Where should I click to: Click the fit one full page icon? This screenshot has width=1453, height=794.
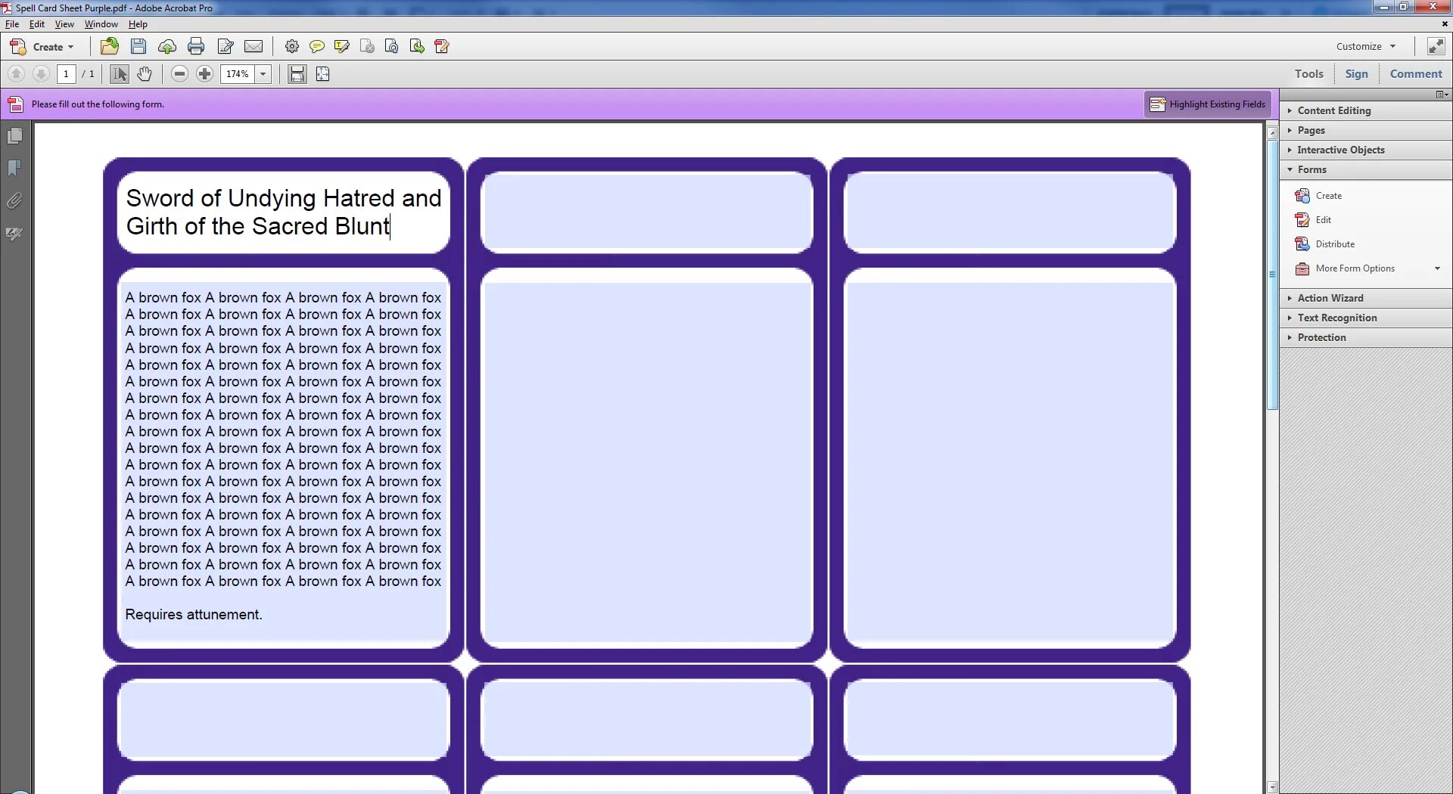point(323,74)
